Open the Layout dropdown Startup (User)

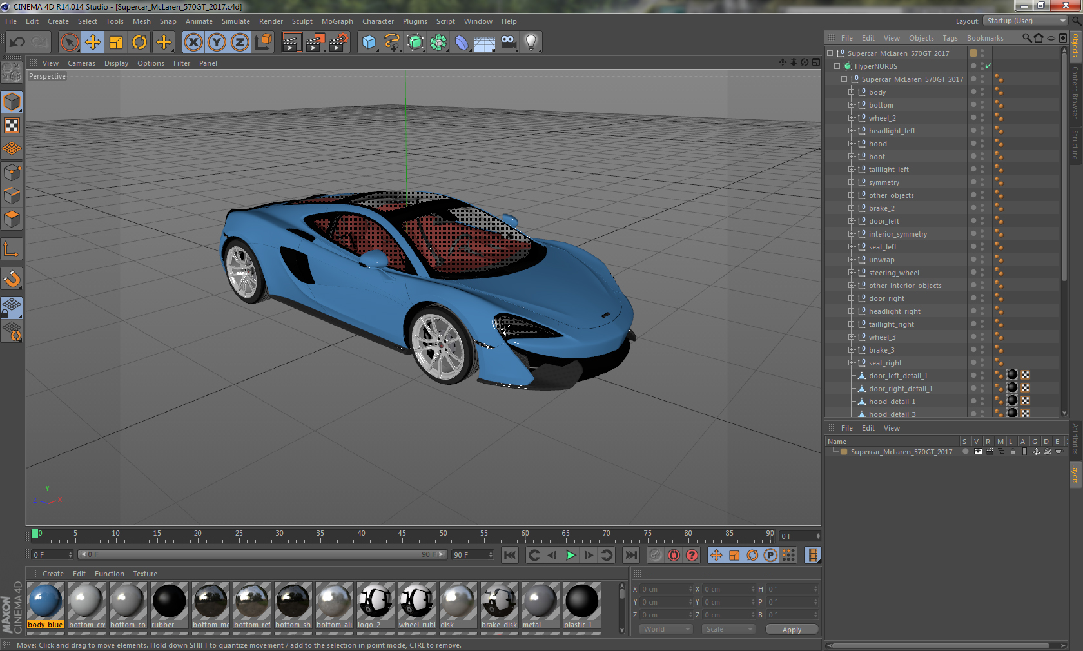[1026, 21]
